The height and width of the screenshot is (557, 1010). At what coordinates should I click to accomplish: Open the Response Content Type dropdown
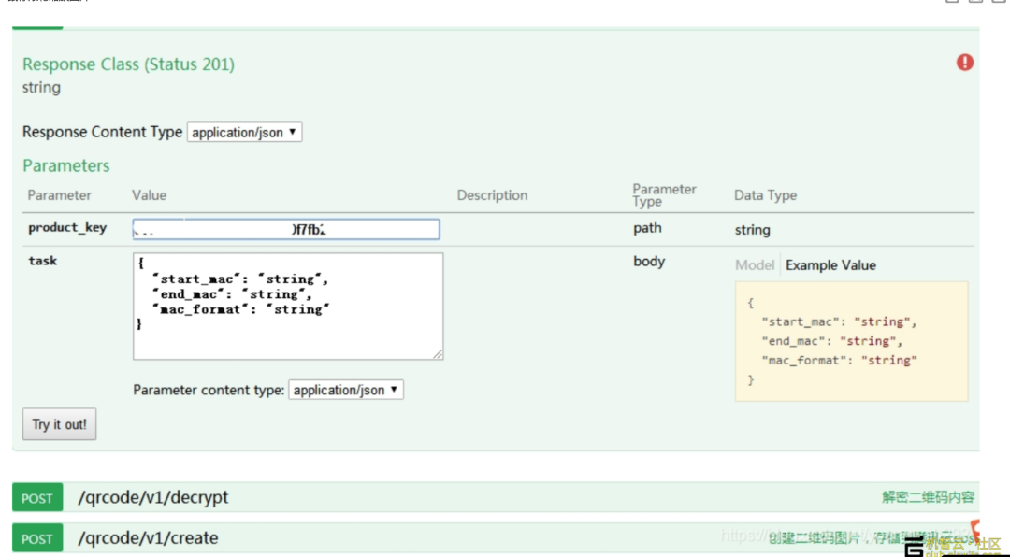(x=244, y=133)
